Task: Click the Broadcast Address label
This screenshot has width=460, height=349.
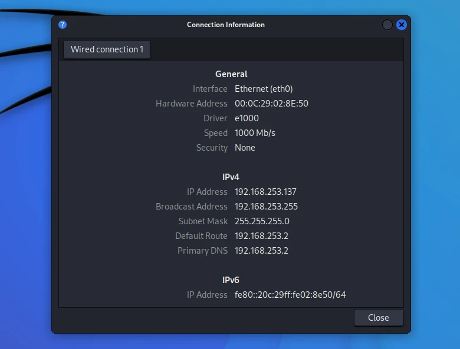Action: pos(192,207)
